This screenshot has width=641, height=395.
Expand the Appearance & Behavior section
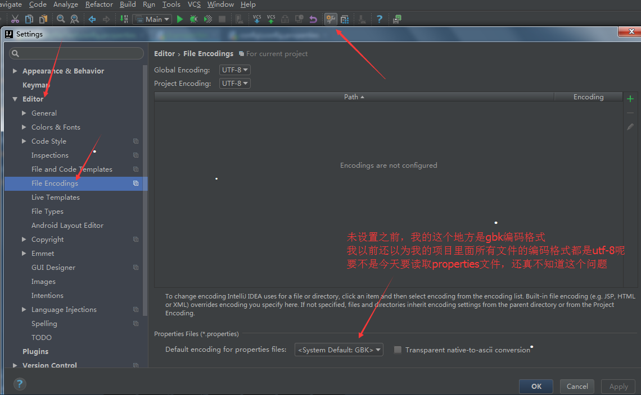(15, 71)
